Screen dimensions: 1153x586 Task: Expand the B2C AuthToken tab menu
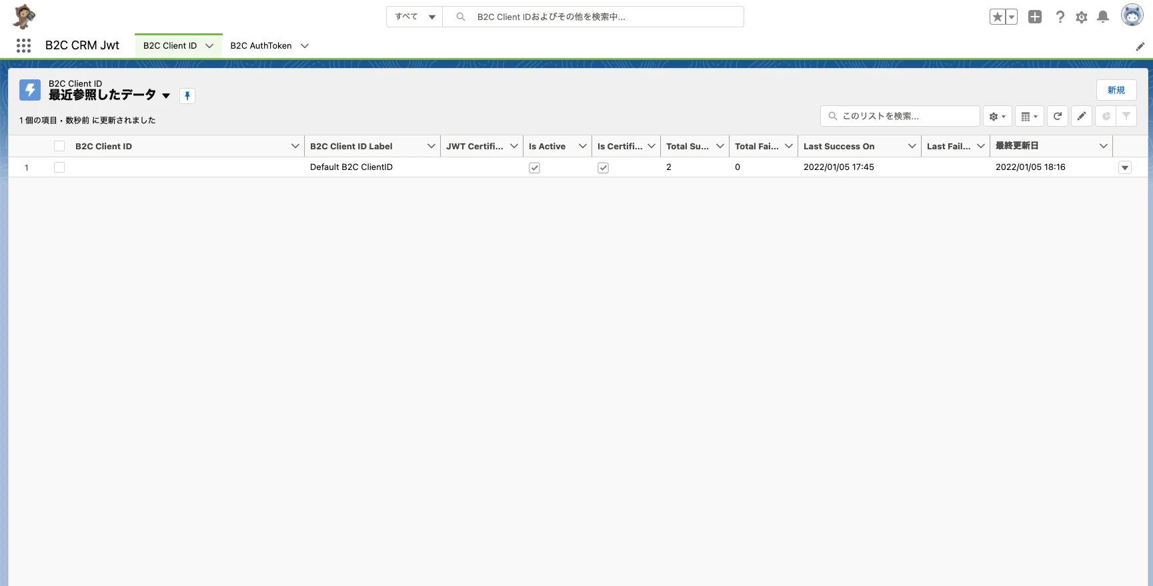[x=305, y=46]
